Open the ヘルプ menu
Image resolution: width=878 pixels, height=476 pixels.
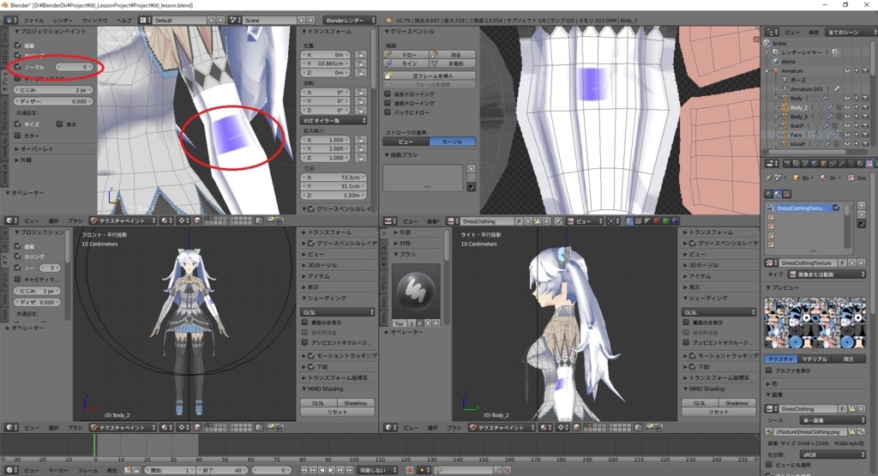pos(123,21)
